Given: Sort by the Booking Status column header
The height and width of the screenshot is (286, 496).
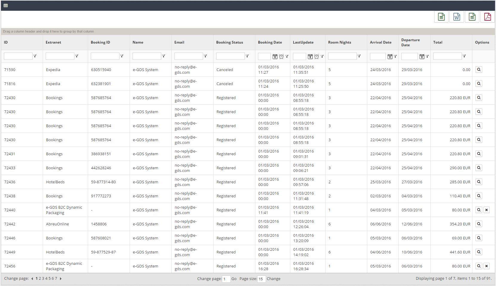Looking at the screenshot, I should pos(230,42).
